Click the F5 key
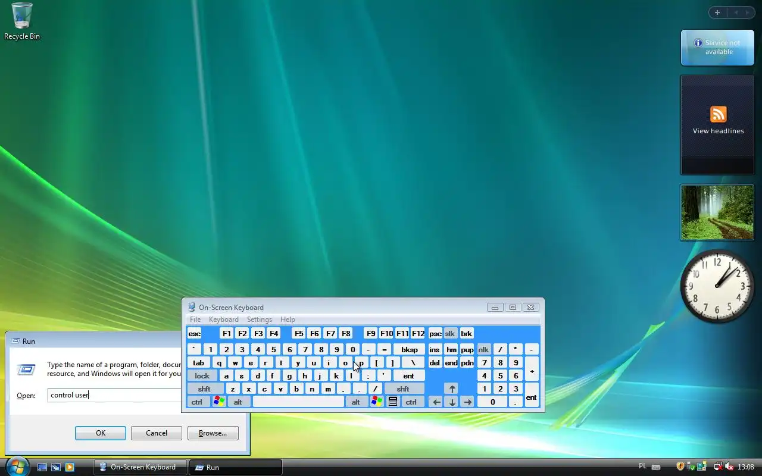 [x=299, y=333]
